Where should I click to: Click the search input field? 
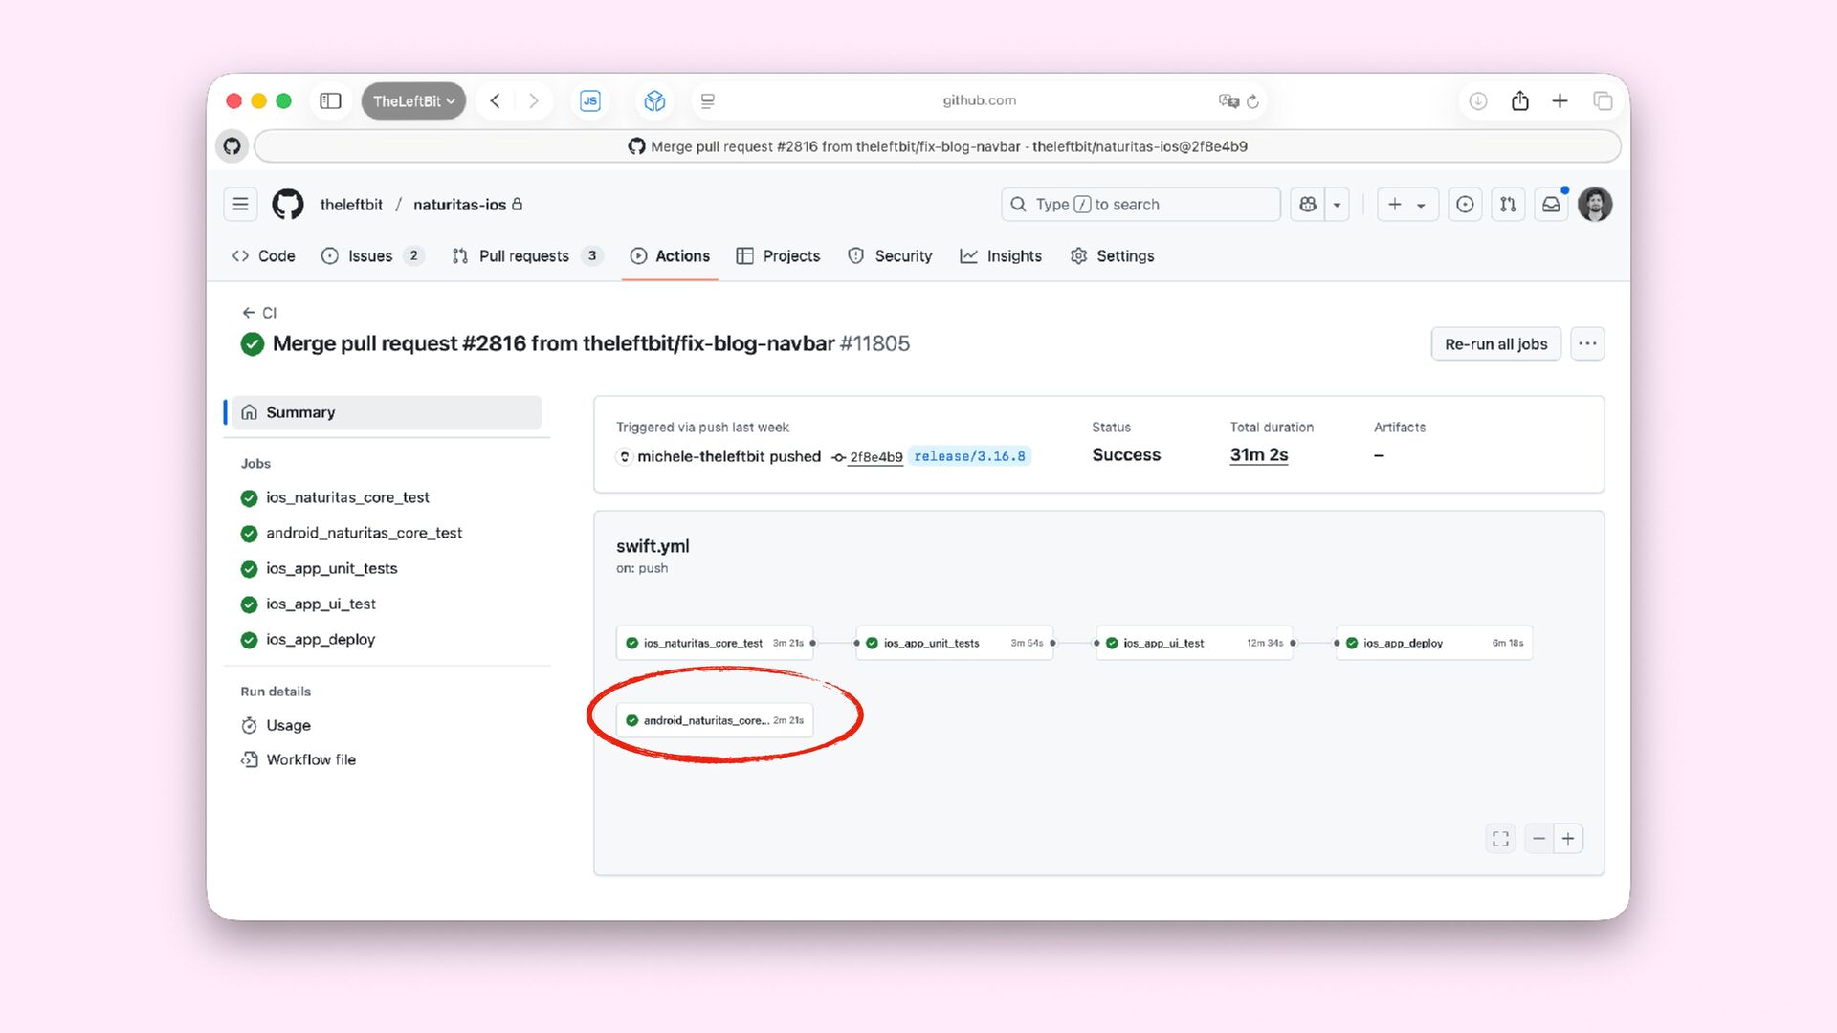[1139, 204]
